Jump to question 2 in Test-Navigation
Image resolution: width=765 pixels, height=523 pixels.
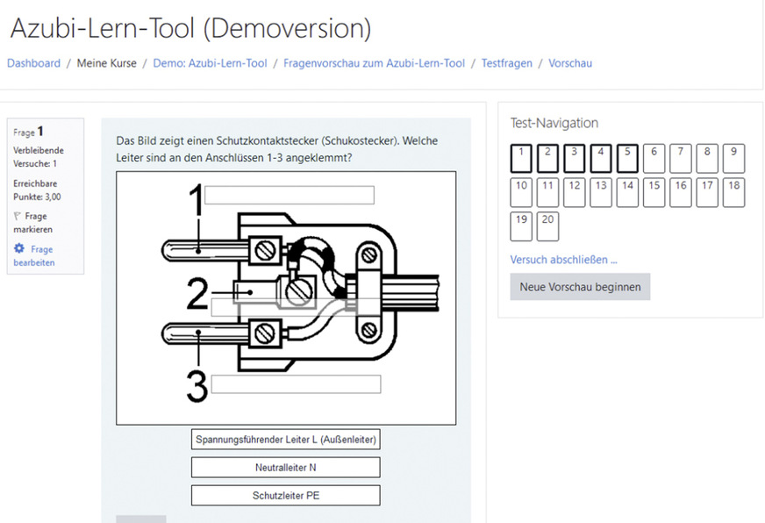tap(548, 159)
